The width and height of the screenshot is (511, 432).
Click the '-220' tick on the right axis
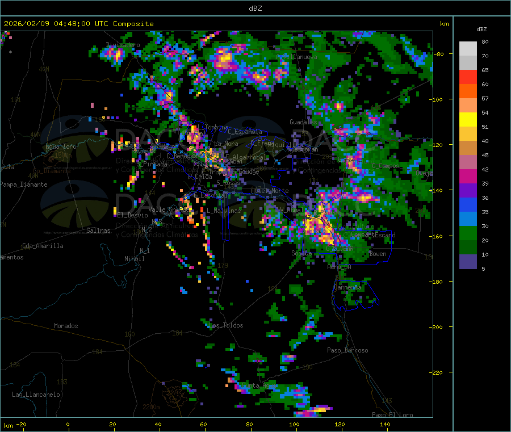437,372
